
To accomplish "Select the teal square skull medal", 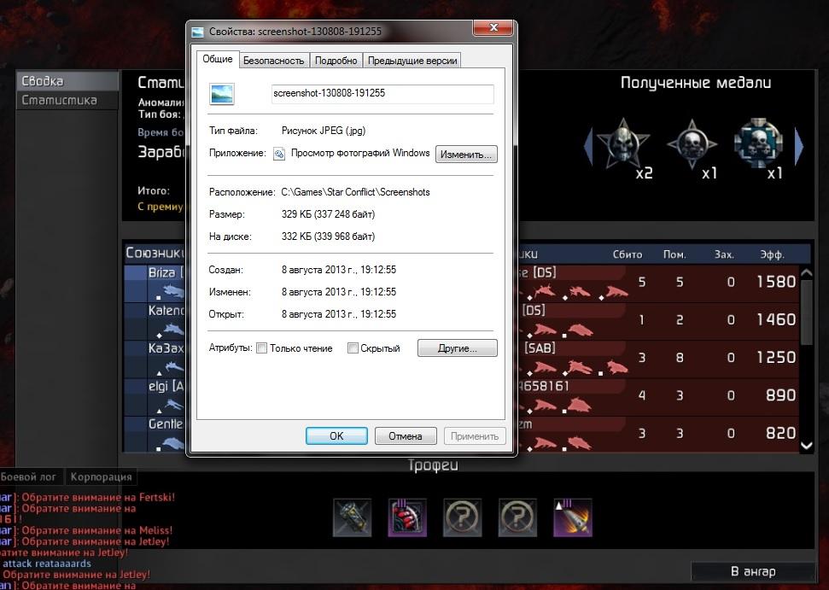I will (x=758, y=143).
